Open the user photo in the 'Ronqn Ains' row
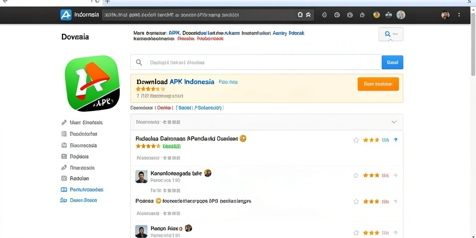This screenshot has width=476, height=238. point(141,231)
